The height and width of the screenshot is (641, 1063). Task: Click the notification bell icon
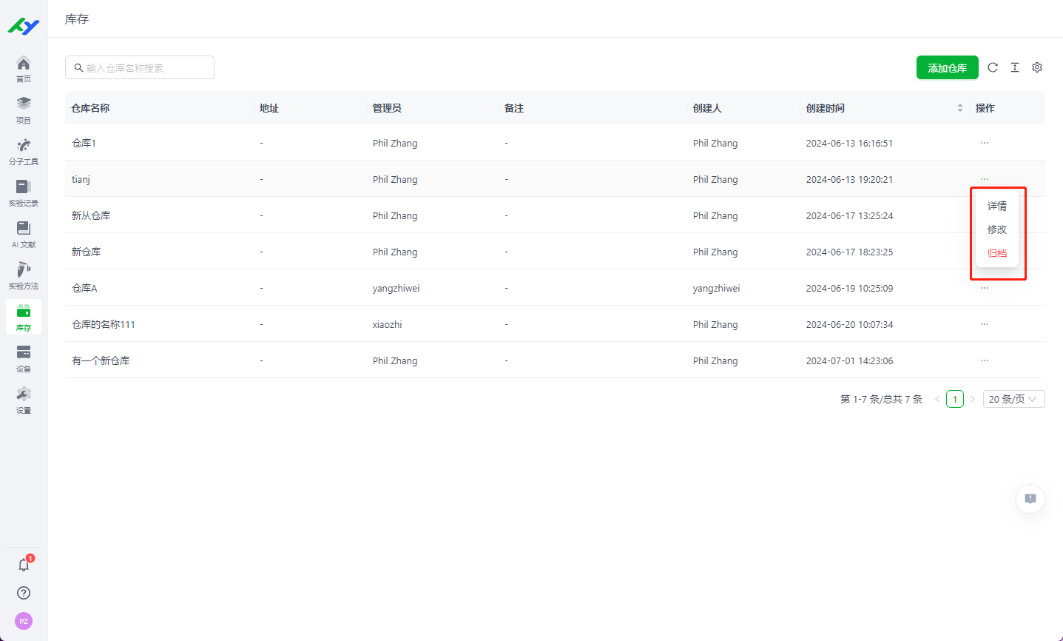pyautogui.click(x=24, y=565)
